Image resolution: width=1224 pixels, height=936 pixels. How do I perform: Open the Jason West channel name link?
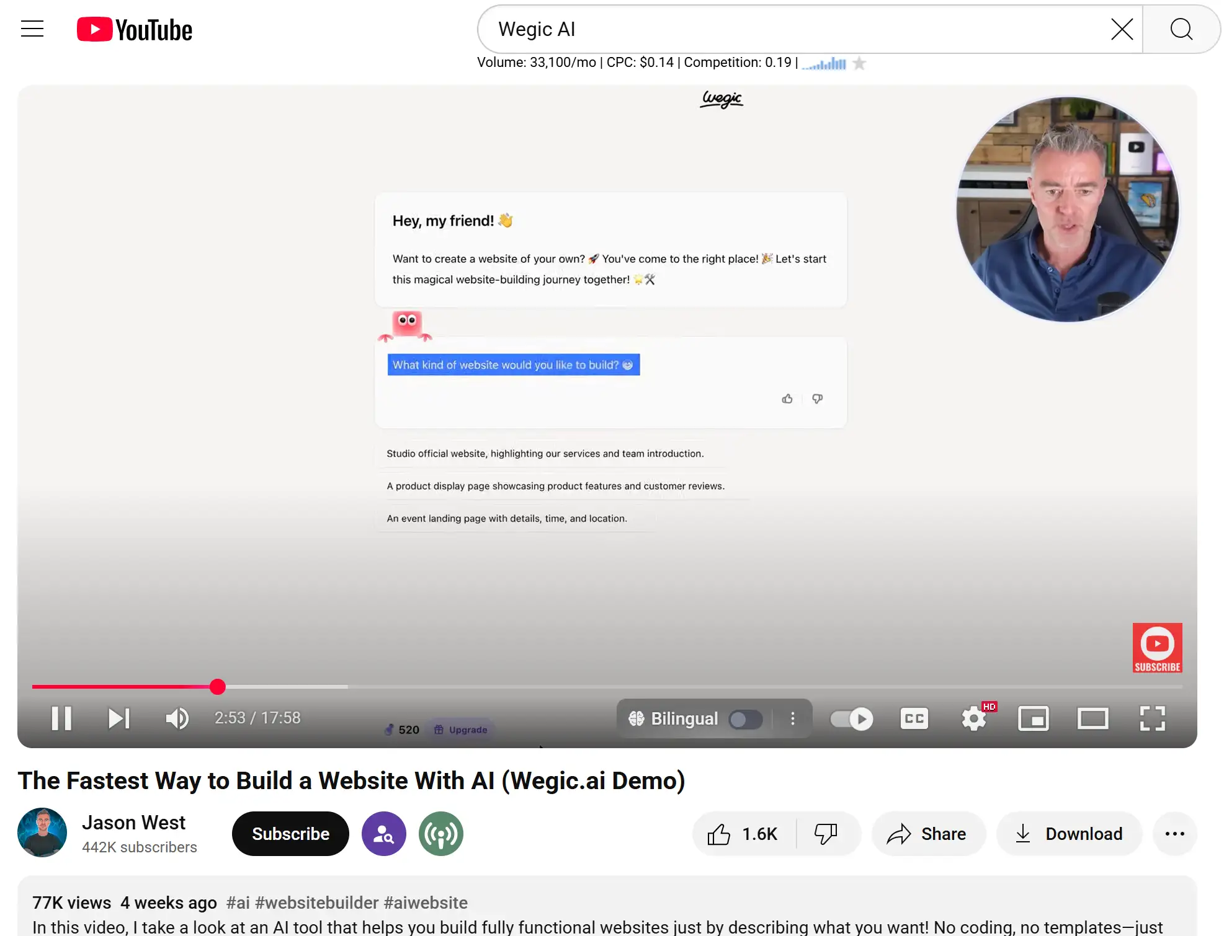pos(133,823)
